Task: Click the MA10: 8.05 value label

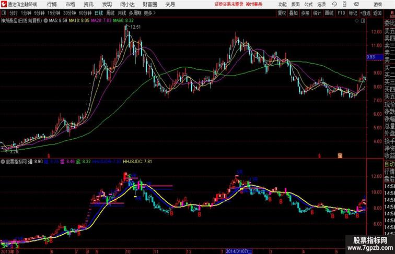Action: coord(79,21)
